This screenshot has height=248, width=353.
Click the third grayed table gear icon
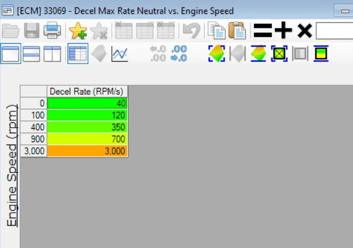(166, 30)
